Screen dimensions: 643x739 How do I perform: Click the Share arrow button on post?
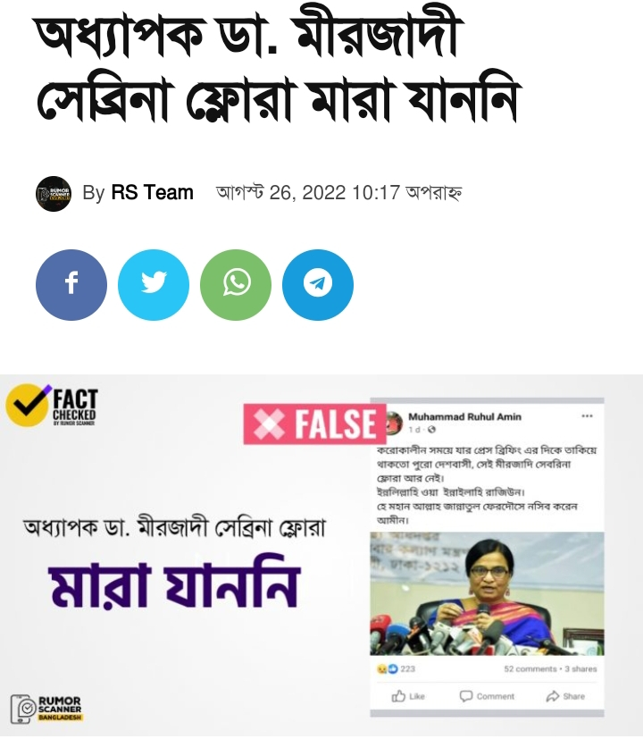click(565, 696)
